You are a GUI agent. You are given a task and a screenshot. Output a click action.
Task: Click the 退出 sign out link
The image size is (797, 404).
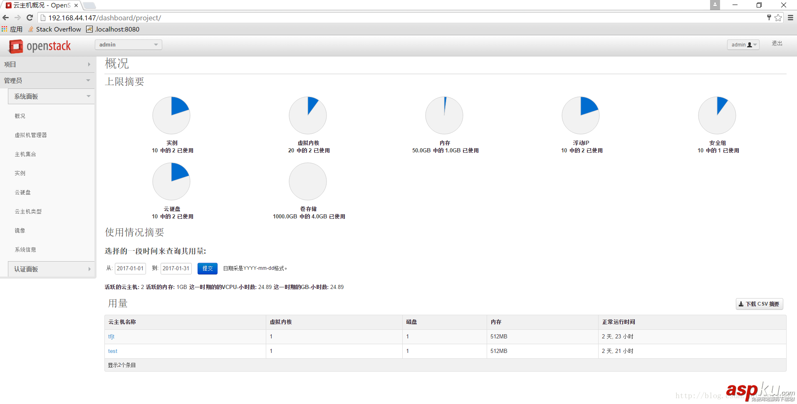[777, 43]
